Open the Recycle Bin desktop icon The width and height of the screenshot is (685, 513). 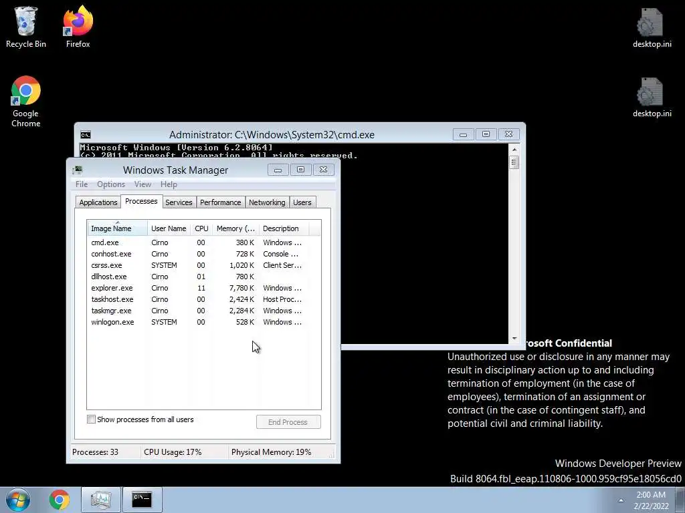coord(25,27)
